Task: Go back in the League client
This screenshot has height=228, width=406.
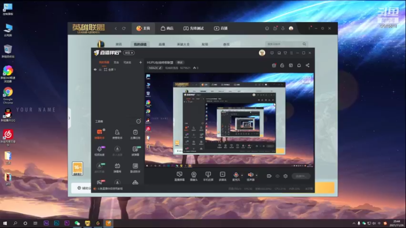Action: click(x=116, y=28)
